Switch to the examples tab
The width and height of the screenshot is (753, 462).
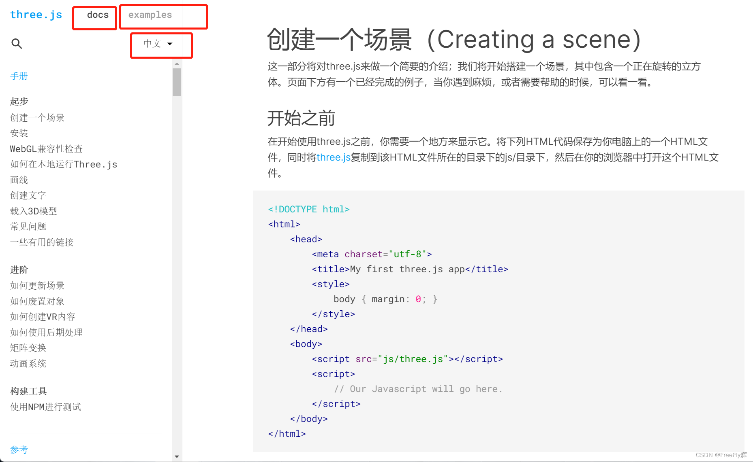point(150,15)
